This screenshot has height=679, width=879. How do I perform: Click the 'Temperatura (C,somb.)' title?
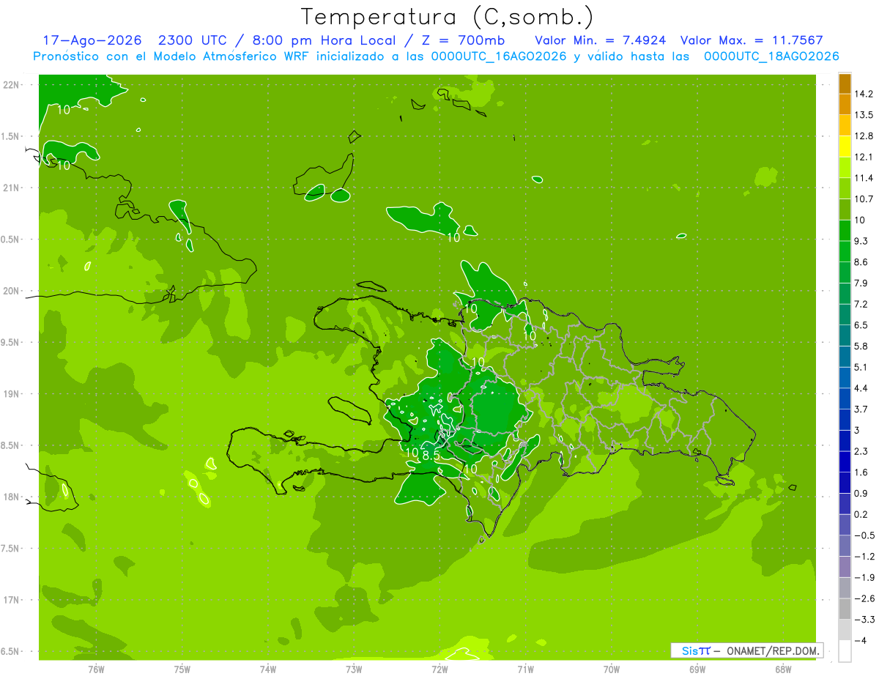(448, 17)
